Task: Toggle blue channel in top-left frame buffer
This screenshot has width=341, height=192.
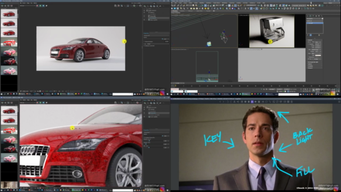Action: (43, 6)
